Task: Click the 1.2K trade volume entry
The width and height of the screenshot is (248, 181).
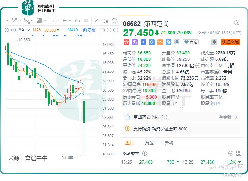Action: point(231,162)
